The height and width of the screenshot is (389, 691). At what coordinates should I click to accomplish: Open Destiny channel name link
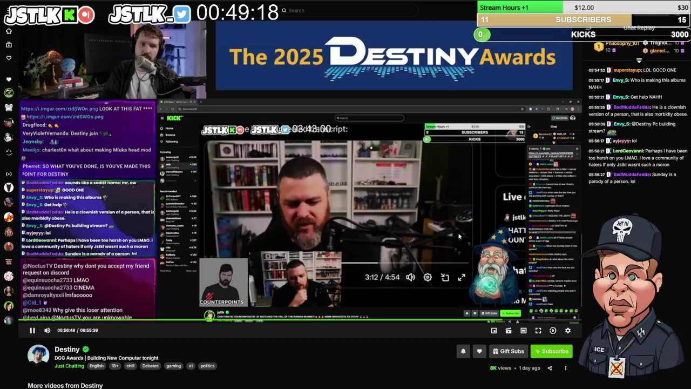67,350
